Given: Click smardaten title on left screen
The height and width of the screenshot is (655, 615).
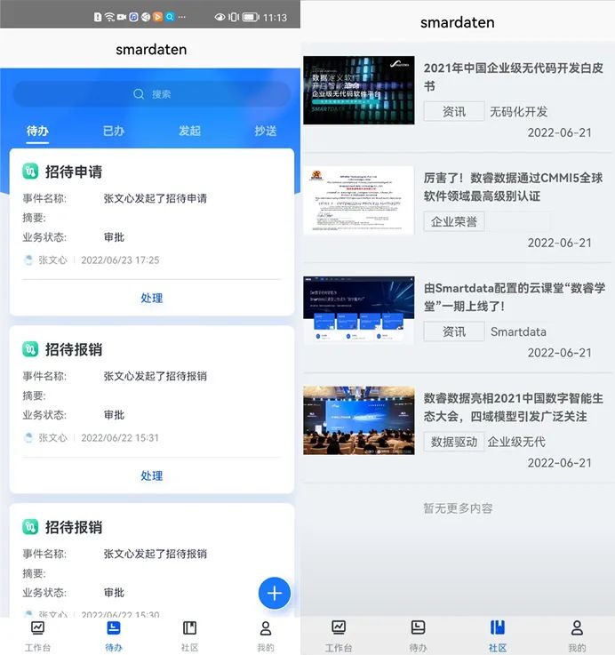Looking at the screenshot, I should click(x=151, y=49).
